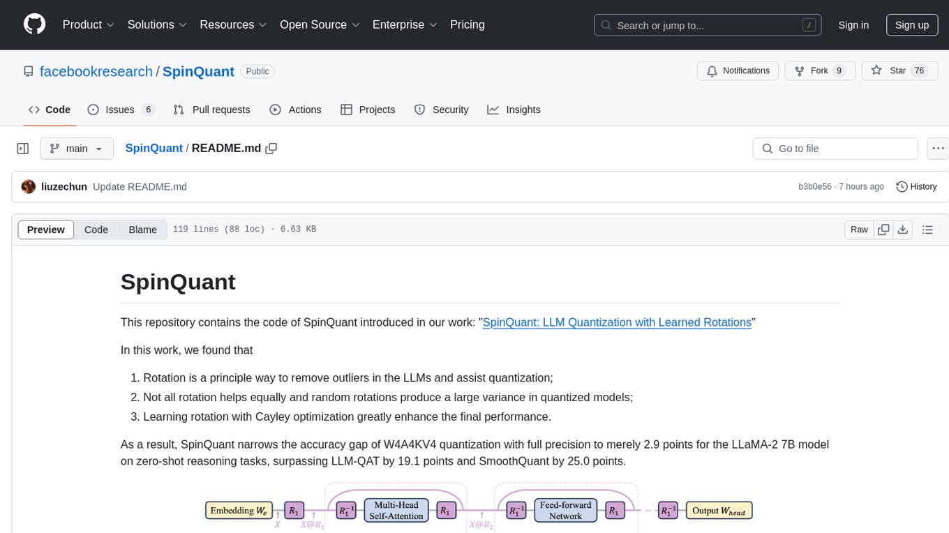Open the facebookresearch owner page
The image size is (949, 533).
click(x=96, y=71)
